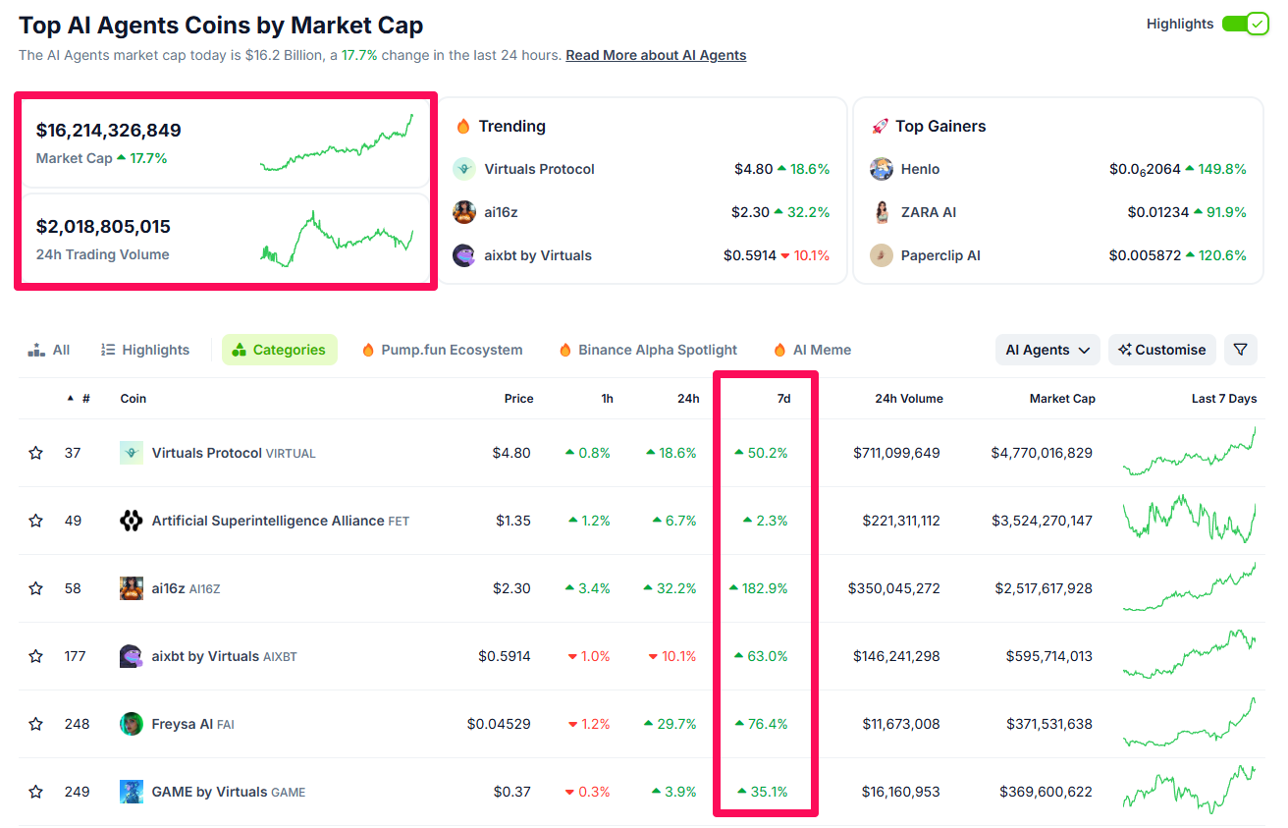Switch to the Pump.fun Ecosystem tab
This screenshot has width=1288, height=828.
coord(442,350)
